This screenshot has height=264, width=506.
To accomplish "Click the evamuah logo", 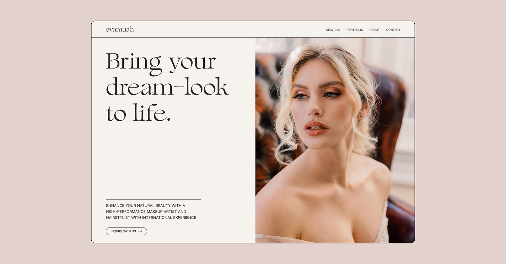I will tap(120, 30).
